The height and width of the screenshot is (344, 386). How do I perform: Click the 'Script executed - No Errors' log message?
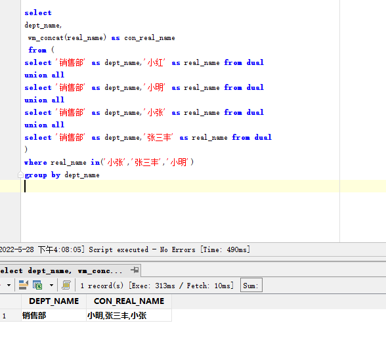(x=142, y=249)
